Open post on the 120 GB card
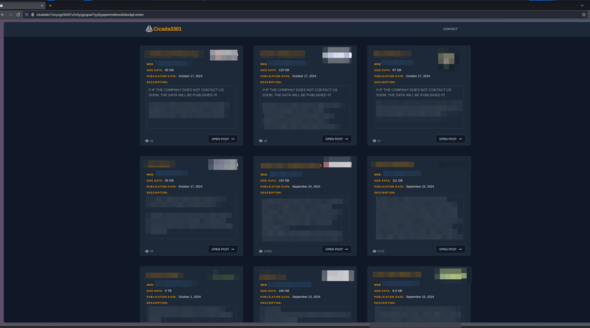Viewport: 590px width, 328px height. click(x=337, y=139)
